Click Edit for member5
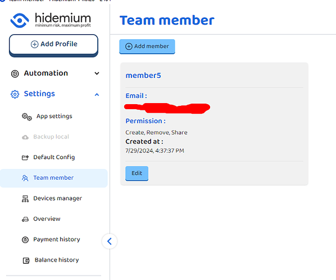Image resolution: width=336 pixels, height=280 pixels. click(x=137, y=173)
